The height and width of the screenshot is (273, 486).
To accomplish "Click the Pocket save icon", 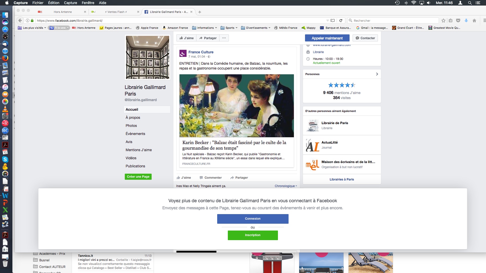I will click(x=458, y=20).
